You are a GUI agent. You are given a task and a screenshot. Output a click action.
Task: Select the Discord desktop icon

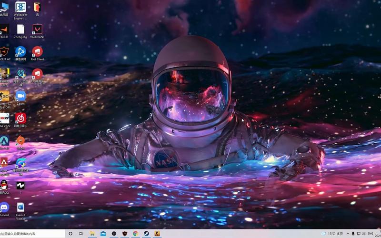pyautogui.click(x=4, y=209)
